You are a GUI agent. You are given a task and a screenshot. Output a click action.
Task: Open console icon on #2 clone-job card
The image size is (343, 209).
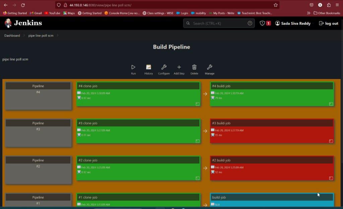[x=198, y=178]
